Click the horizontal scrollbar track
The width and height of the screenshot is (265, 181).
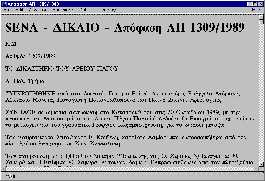pos(130,169)
